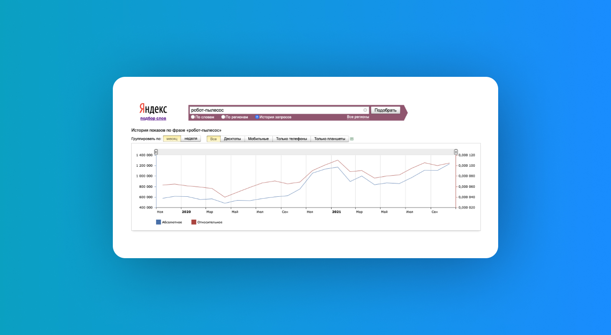Viewport: 611px width, 335px height.
Task: Select the По регионам radio button
Action: pyautogui.click(x=223, y=117)
